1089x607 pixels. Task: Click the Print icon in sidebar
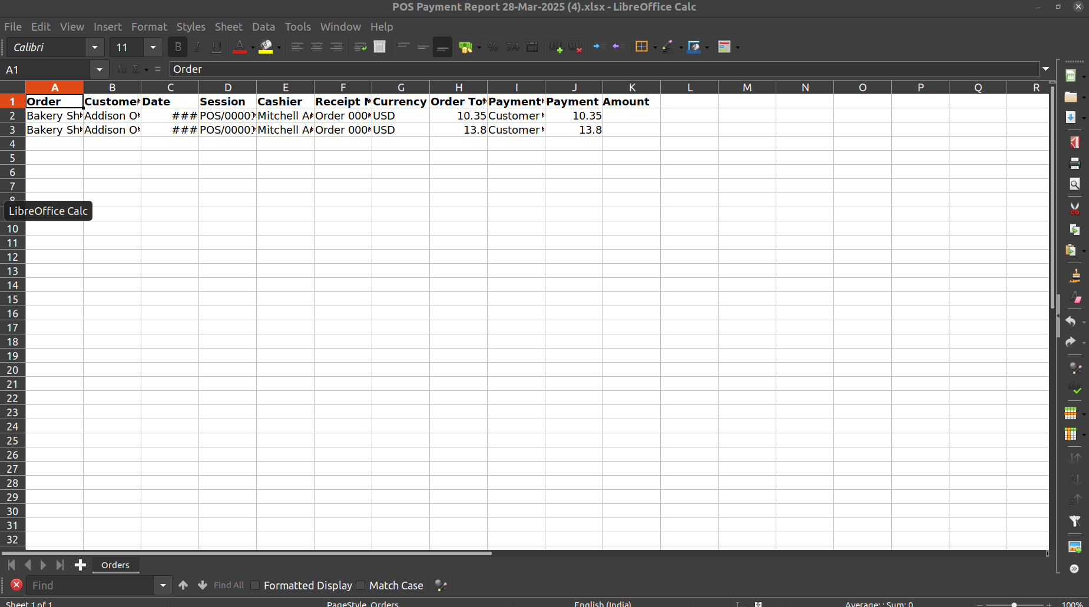[1074, 163]
